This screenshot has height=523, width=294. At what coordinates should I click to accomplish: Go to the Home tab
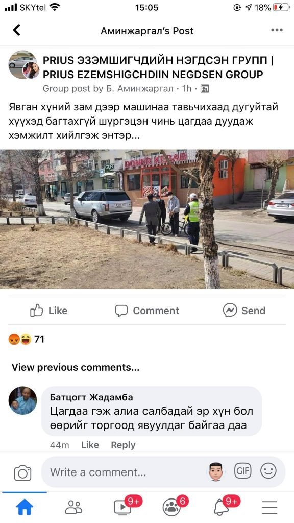[24, 507]
